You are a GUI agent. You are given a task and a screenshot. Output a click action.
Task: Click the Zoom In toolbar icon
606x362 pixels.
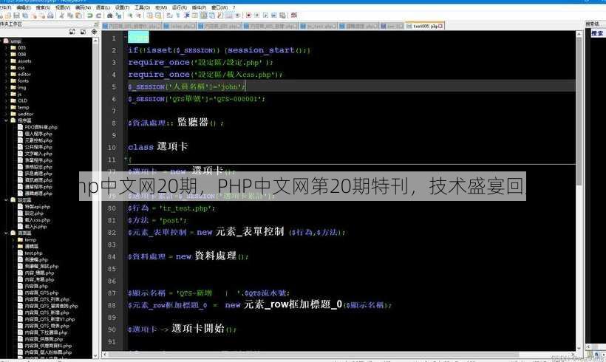click(130, 16)
